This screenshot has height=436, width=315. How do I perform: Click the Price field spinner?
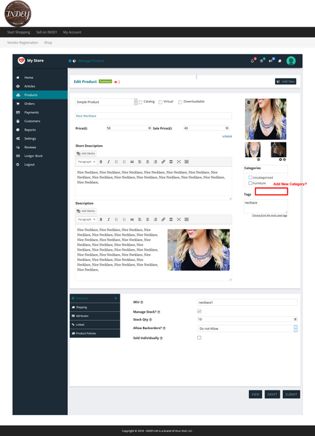[150, 128]
